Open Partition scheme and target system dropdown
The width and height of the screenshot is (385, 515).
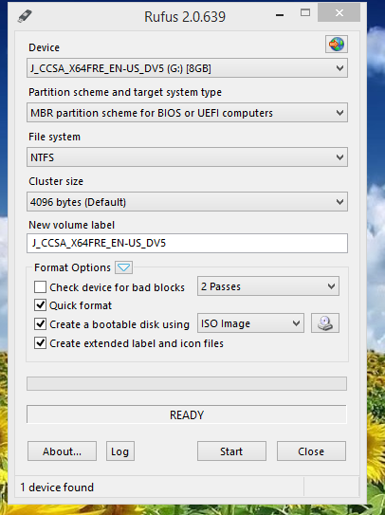click(x=187, y=113)
